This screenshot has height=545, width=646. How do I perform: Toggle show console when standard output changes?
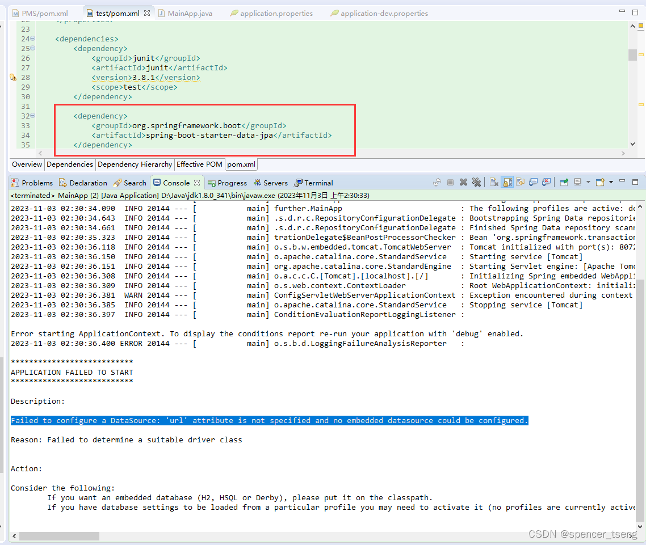coord(533,183)
